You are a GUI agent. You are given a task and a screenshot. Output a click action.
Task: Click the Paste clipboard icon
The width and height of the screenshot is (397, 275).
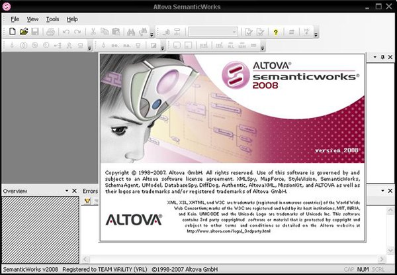(x=116, y=32)
